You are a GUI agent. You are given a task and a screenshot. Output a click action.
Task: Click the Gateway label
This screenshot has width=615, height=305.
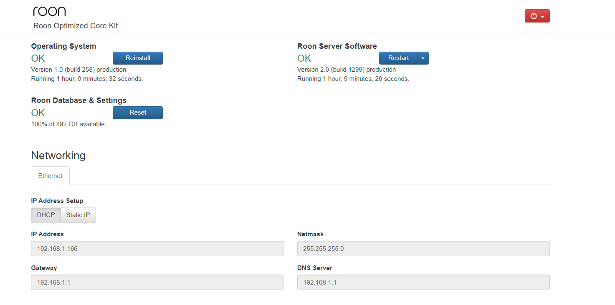click(44, 268)
